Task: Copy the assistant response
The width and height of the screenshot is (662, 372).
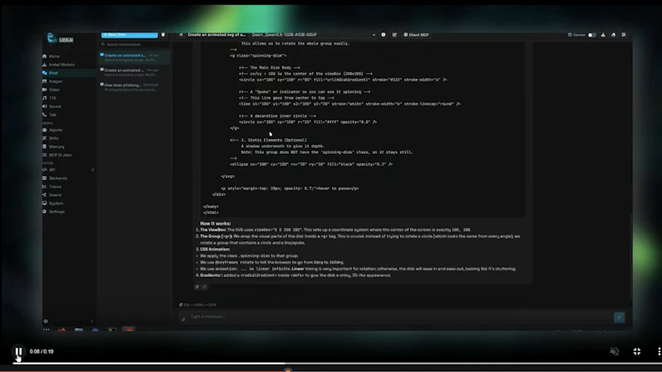Action: (x=197, y=287)
